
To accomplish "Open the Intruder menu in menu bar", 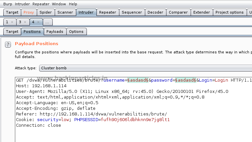I will pos(22,4).
